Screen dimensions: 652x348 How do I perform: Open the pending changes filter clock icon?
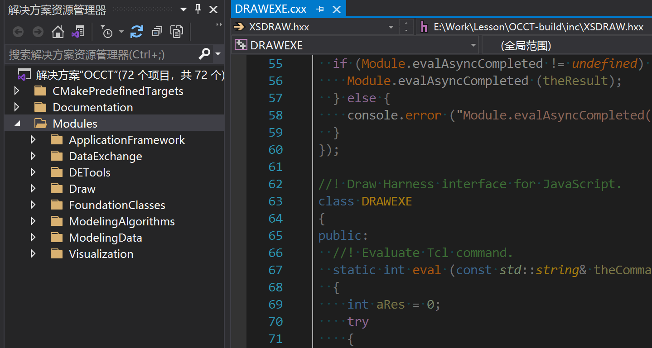107,32
